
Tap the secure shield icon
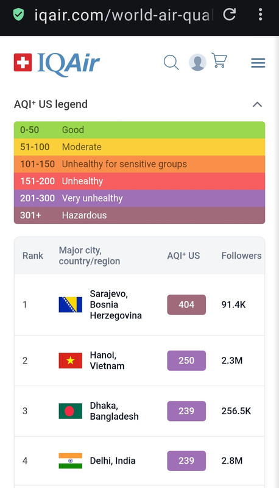tap(18, 14)
